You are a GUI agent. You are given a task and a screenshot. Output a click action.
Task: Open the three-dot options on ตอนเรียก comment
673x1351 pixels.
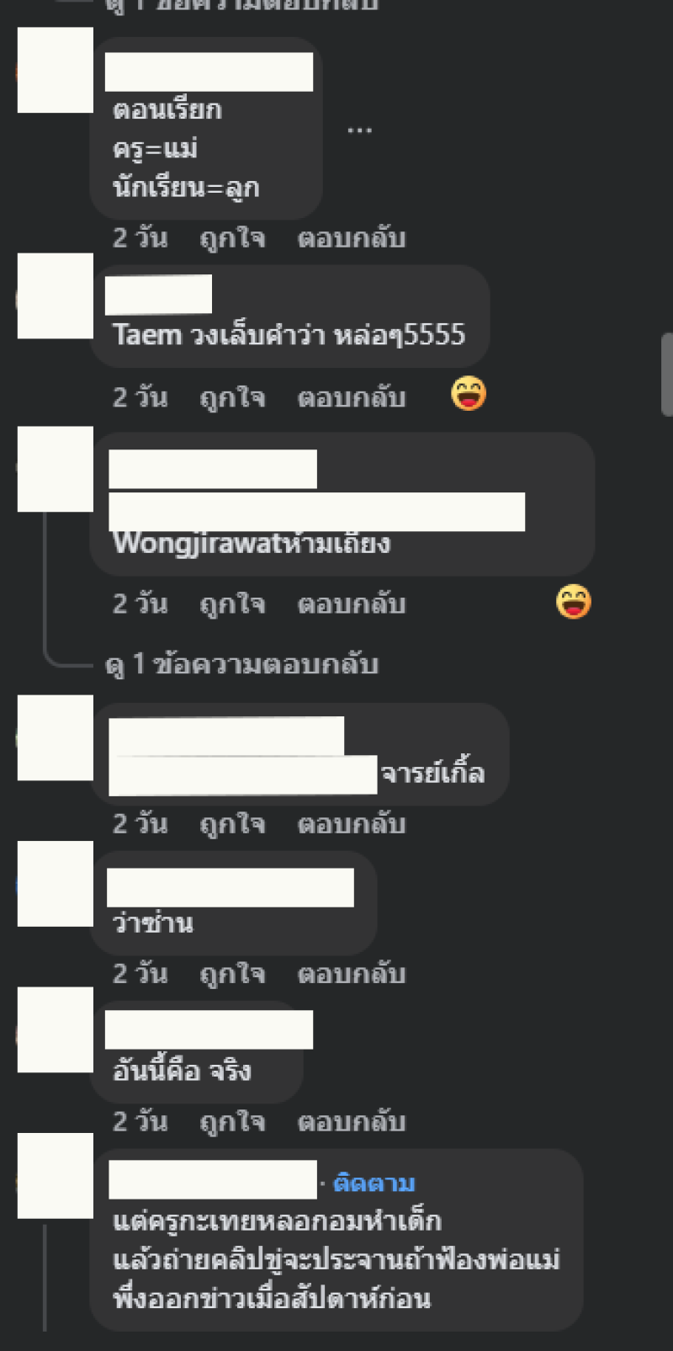pyautogui.click(x=359, y=130)
